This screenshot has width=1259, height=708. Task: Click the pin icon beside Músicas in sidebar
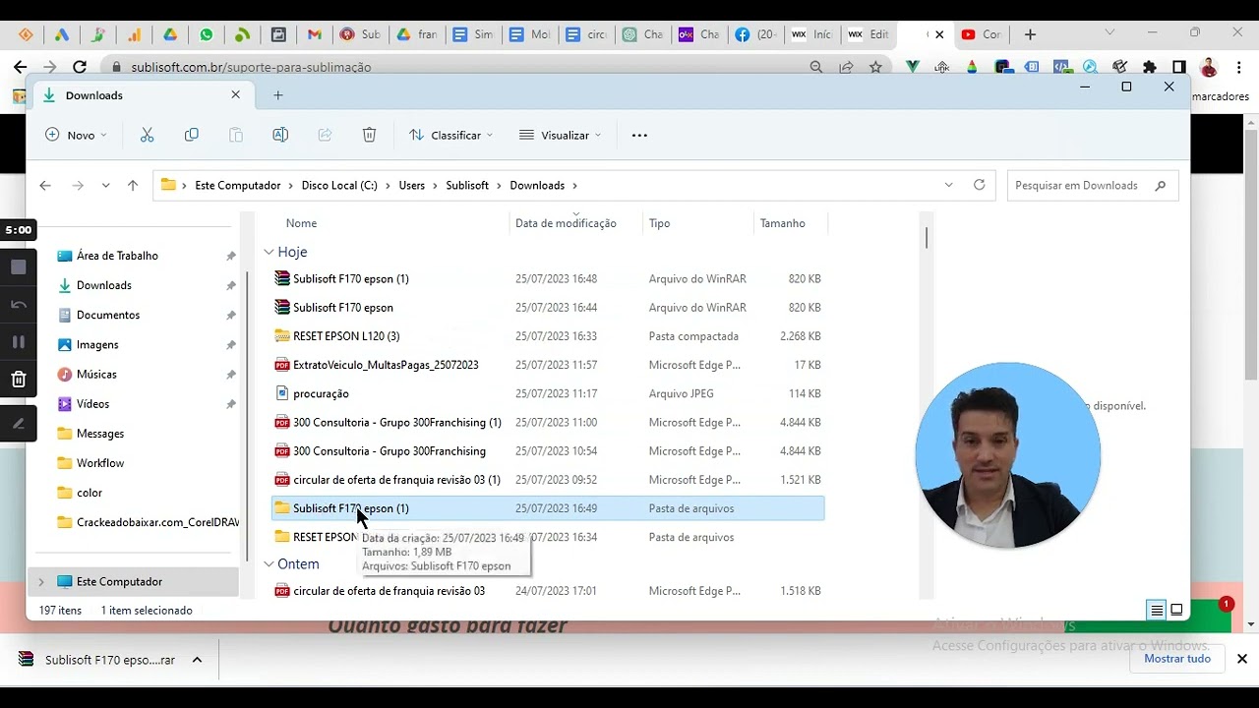231,375
